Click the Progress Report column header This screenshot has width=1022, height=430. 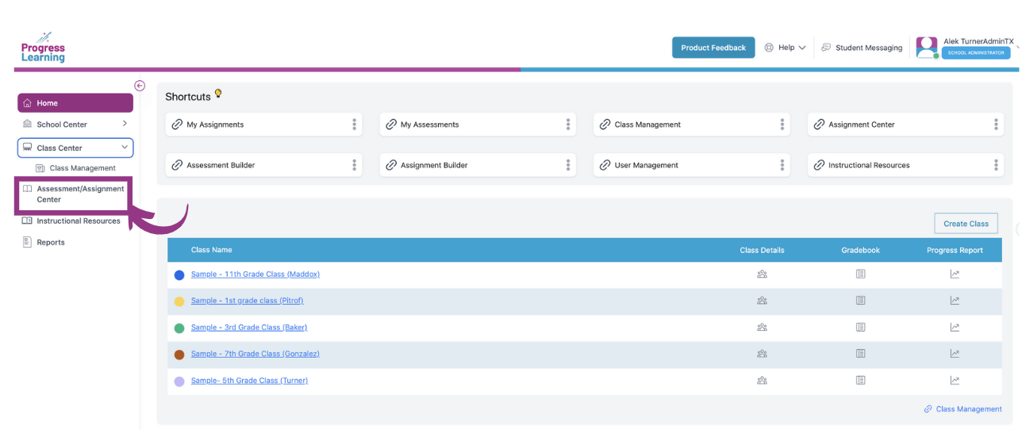point(955,250)
